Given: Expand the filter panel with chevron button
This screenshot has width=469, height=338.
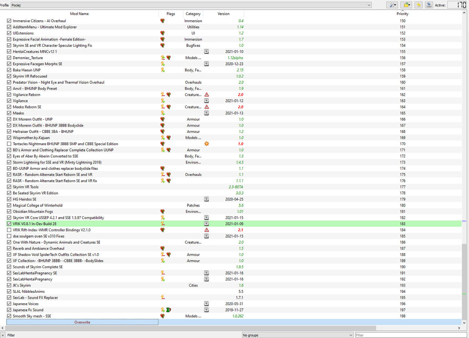Looking at the screenshot, I should [3, 335].
